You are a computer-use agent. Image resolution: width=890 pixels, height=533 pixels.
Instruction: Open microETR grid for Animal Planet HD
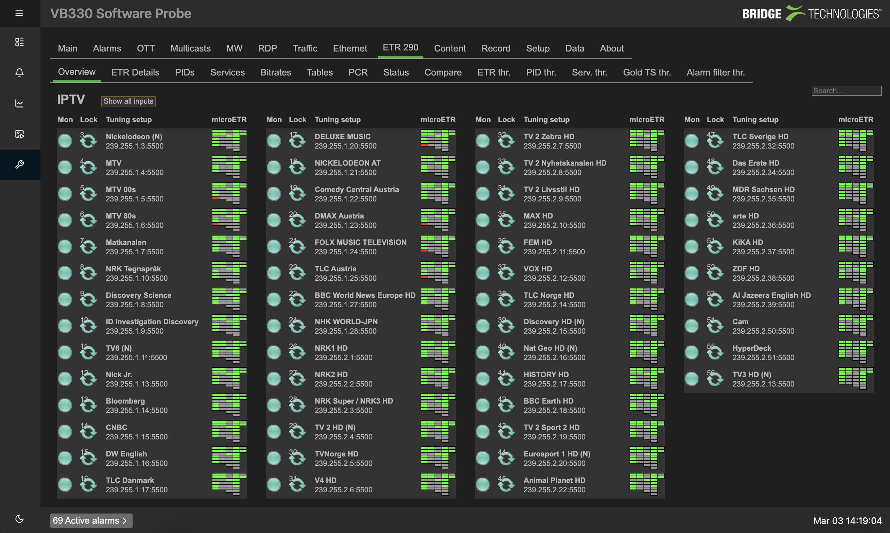pyautogui.click(x=647, y=485)
